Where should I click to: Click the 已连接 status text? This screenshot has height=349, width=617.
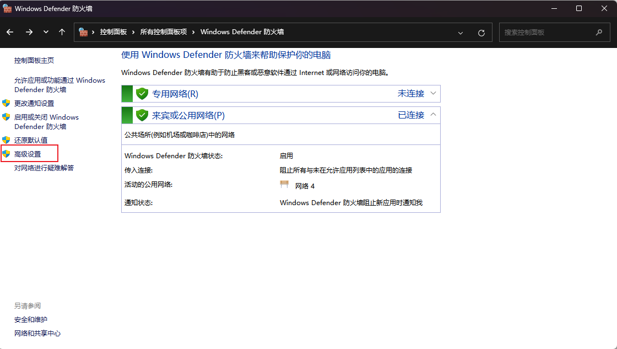pos(411,115)
